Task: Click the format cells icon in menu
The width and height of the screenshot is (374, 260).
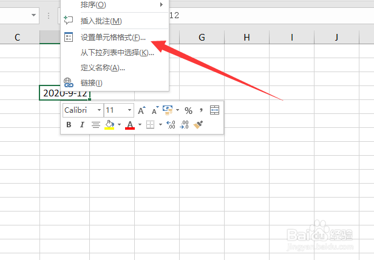Action: [69, 37]
